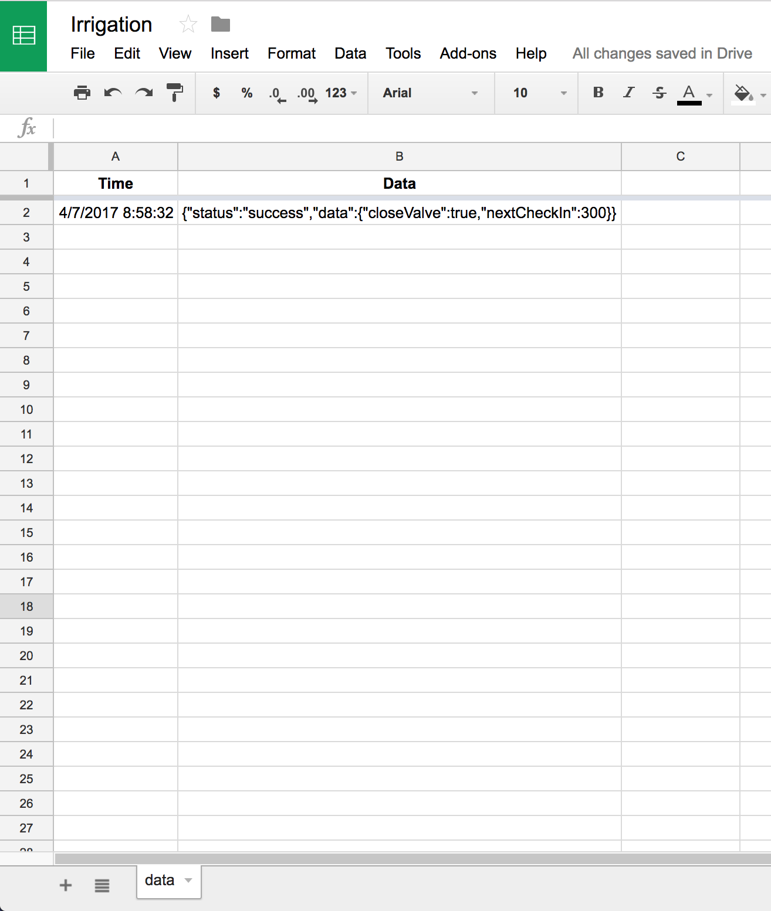Open the Arial font dropdown
The width and height of the screenshot is (771, 911).
click(431, 93)
